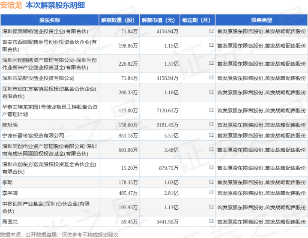Select shareholder 深圳市创东方富龙股权投资基金合伙企业
Image resolution: width=308 pixels, height=238 pixels.
pyautogui.click(x=50, y=168)
